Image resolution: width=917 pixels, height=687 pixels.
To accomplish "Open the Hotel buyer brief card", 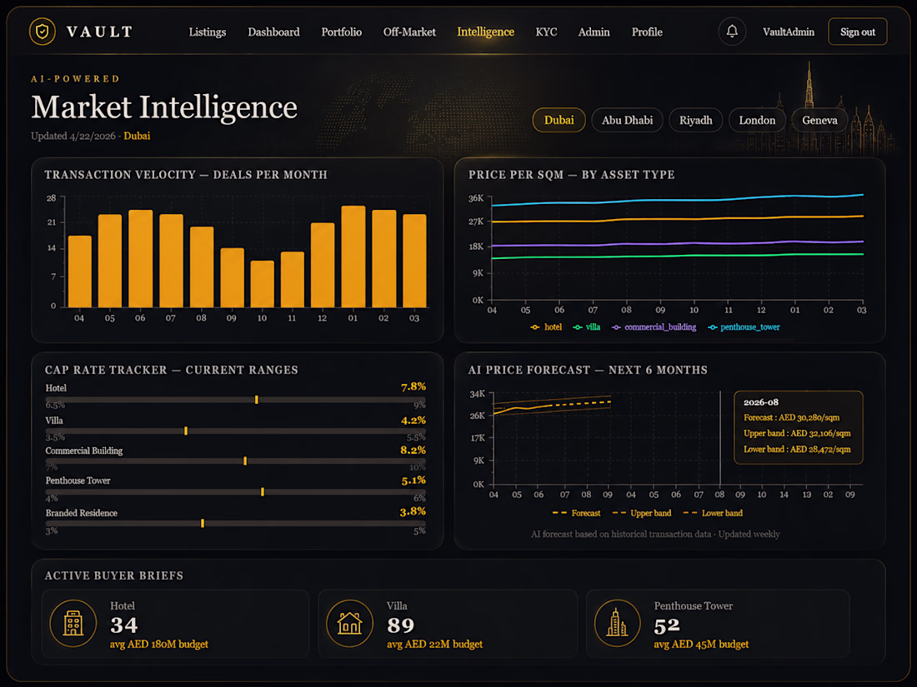I will (x=175, y=624).
